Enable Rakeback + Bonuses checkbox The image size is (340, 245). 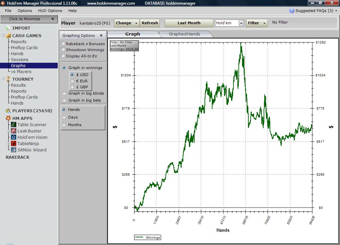coord(63,43)
